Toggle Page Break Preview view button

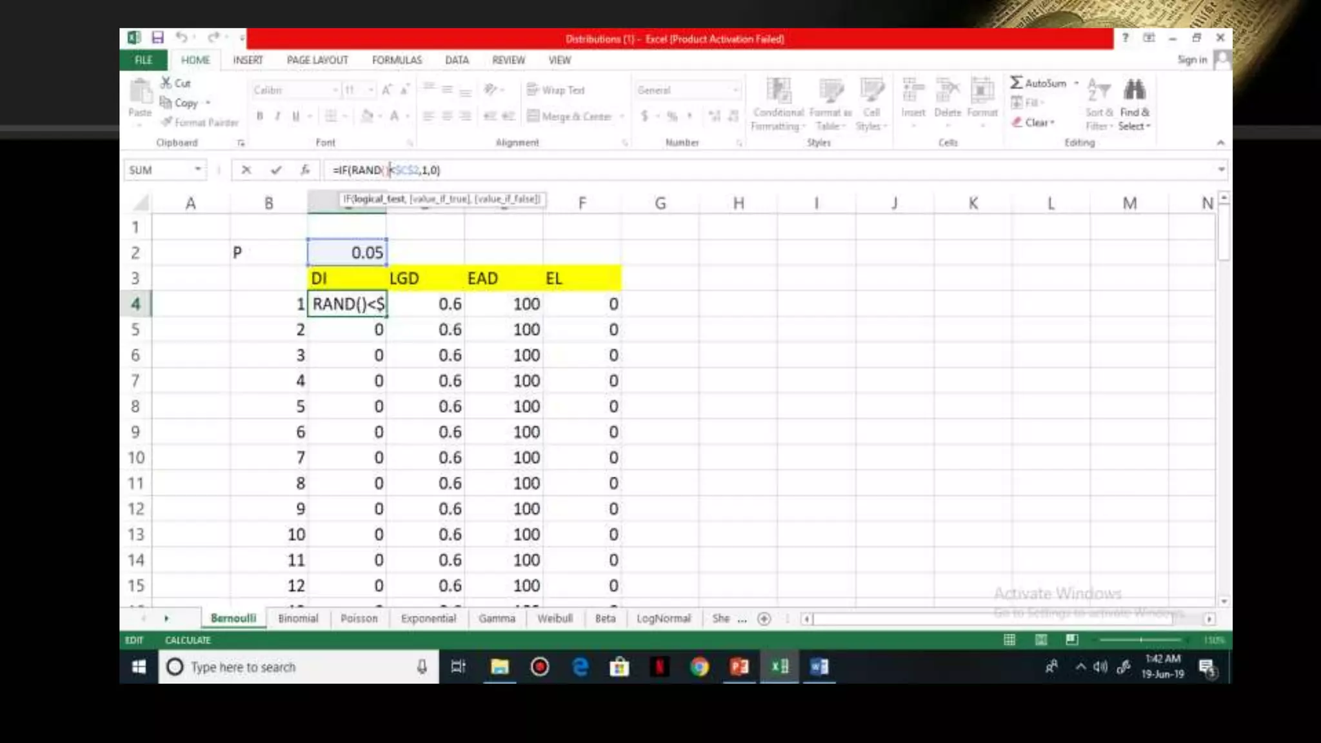tap(1072, 640)
